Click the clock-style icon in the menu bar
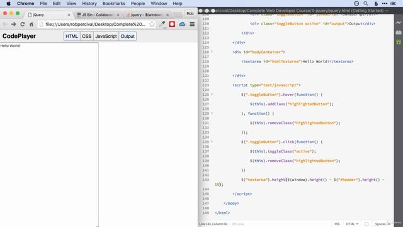Image resolution: width=403 pixels, height=227 pixels. pyautogui.click(x=356, y=3)
